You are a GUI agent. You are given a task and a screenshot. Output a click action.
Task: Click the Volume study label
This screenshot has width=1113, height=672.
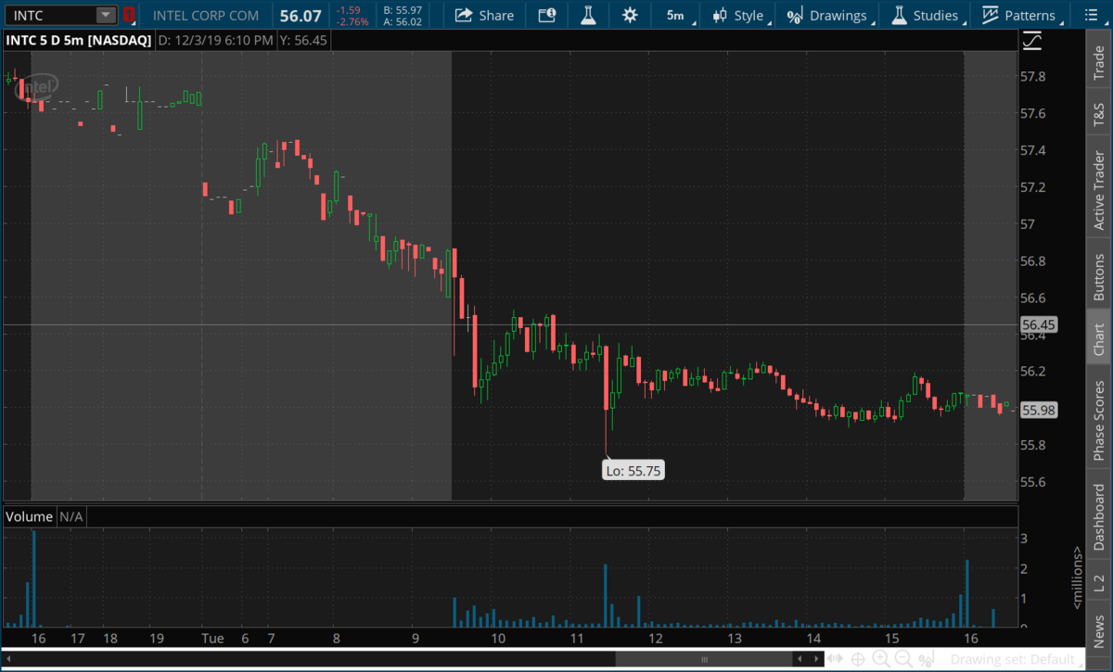tap(30, 515)
